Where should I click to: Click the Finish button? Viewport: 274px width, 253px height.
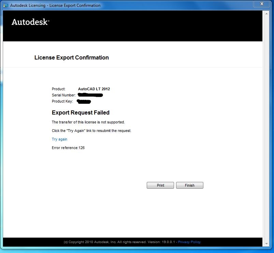190,185
